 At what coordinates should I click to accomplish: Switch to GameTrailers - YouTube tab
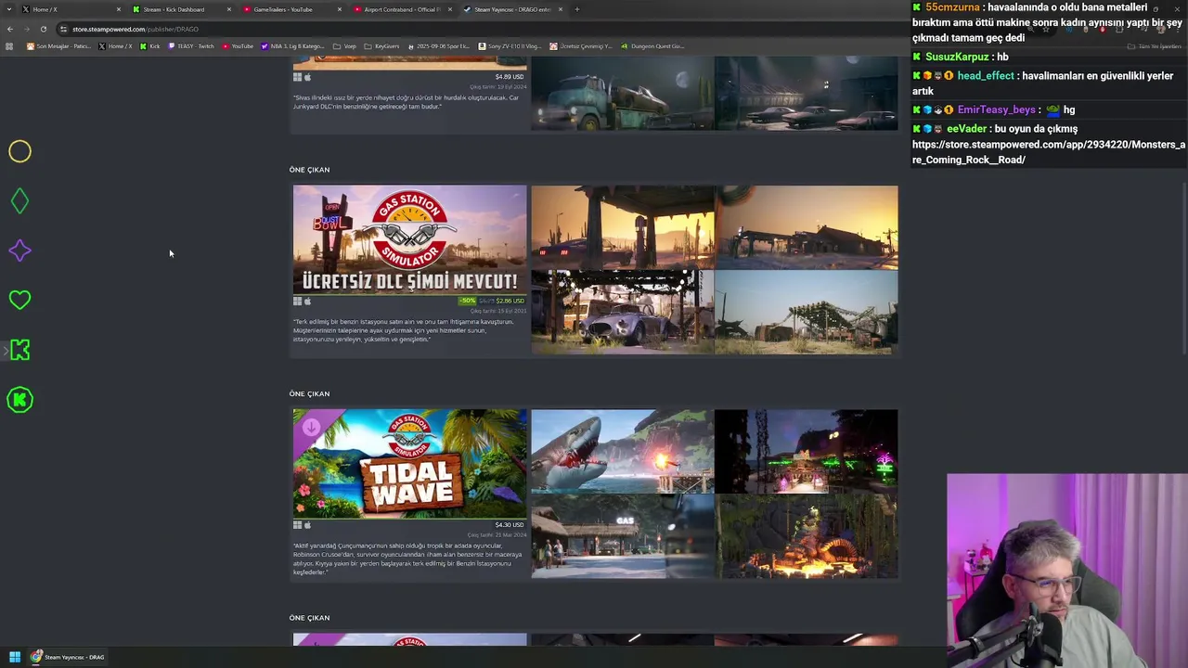point(291,9)
